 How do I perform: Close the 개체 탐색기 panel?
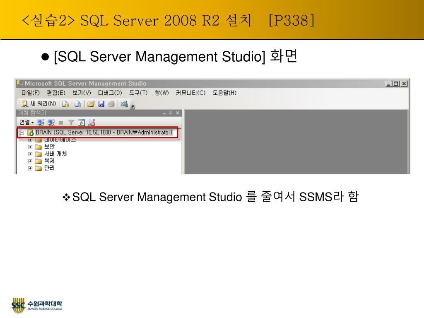click(x=177, y=113)
